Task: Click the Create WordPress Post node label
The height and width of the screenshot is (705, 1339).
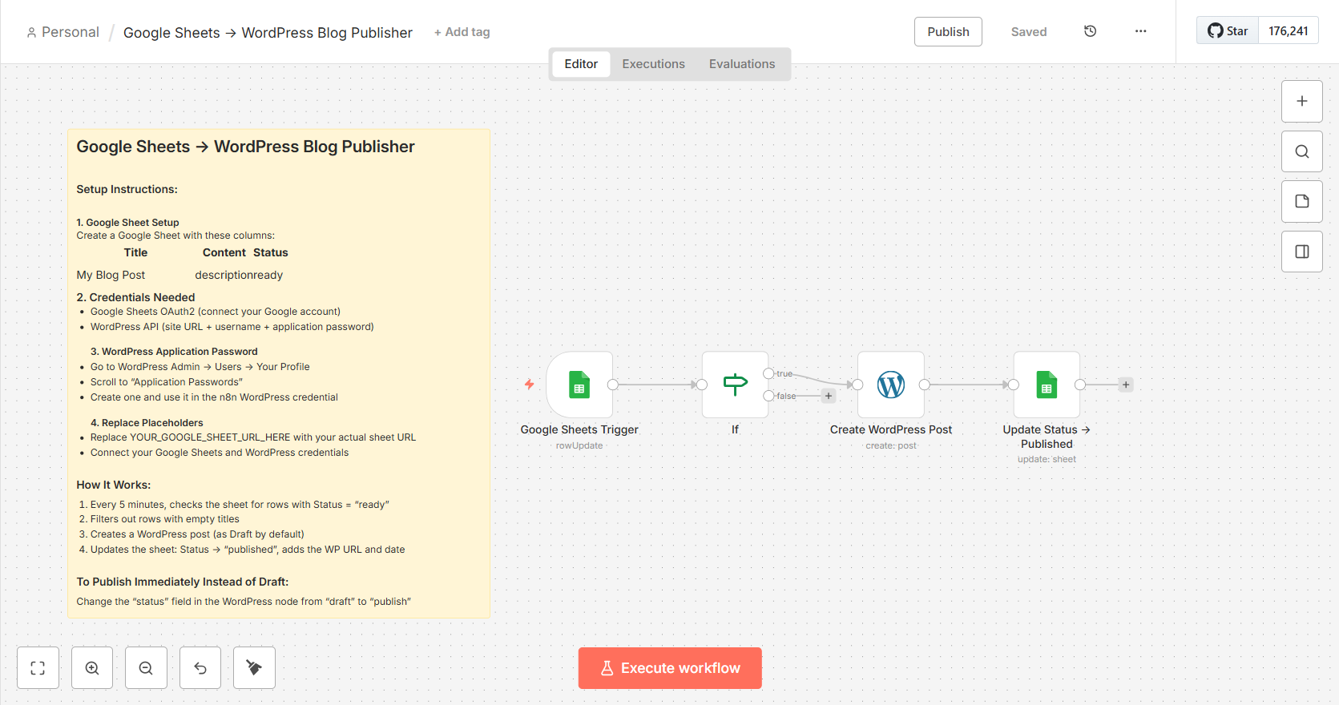Action: tap(891, 429)
